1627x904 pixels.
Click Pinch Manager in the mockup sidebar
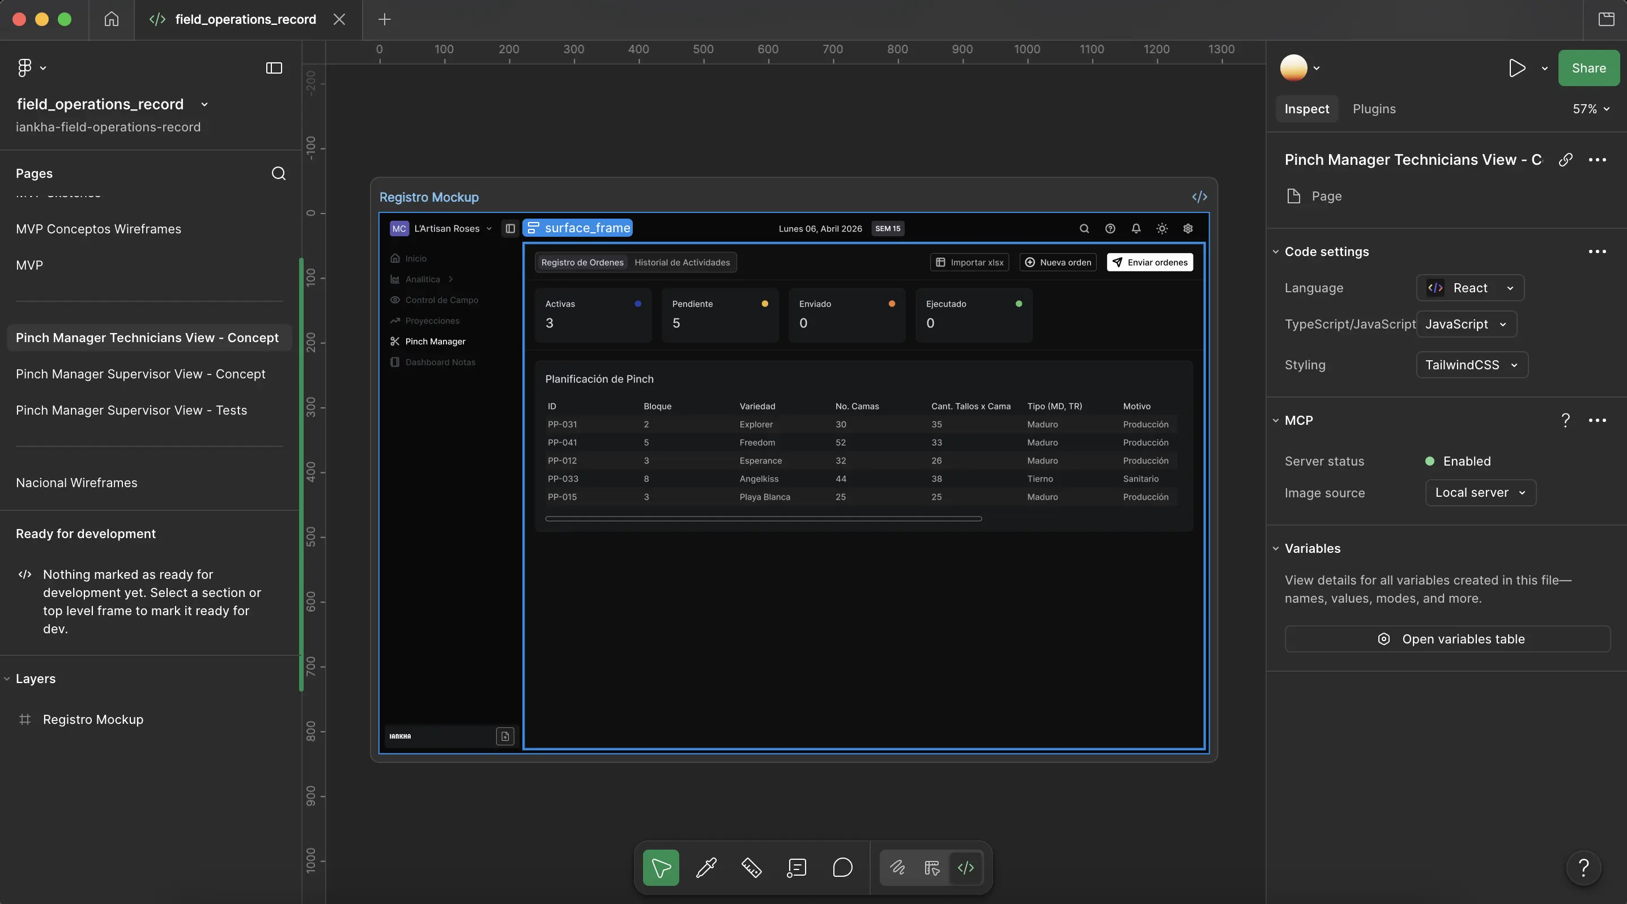[435, 342]
